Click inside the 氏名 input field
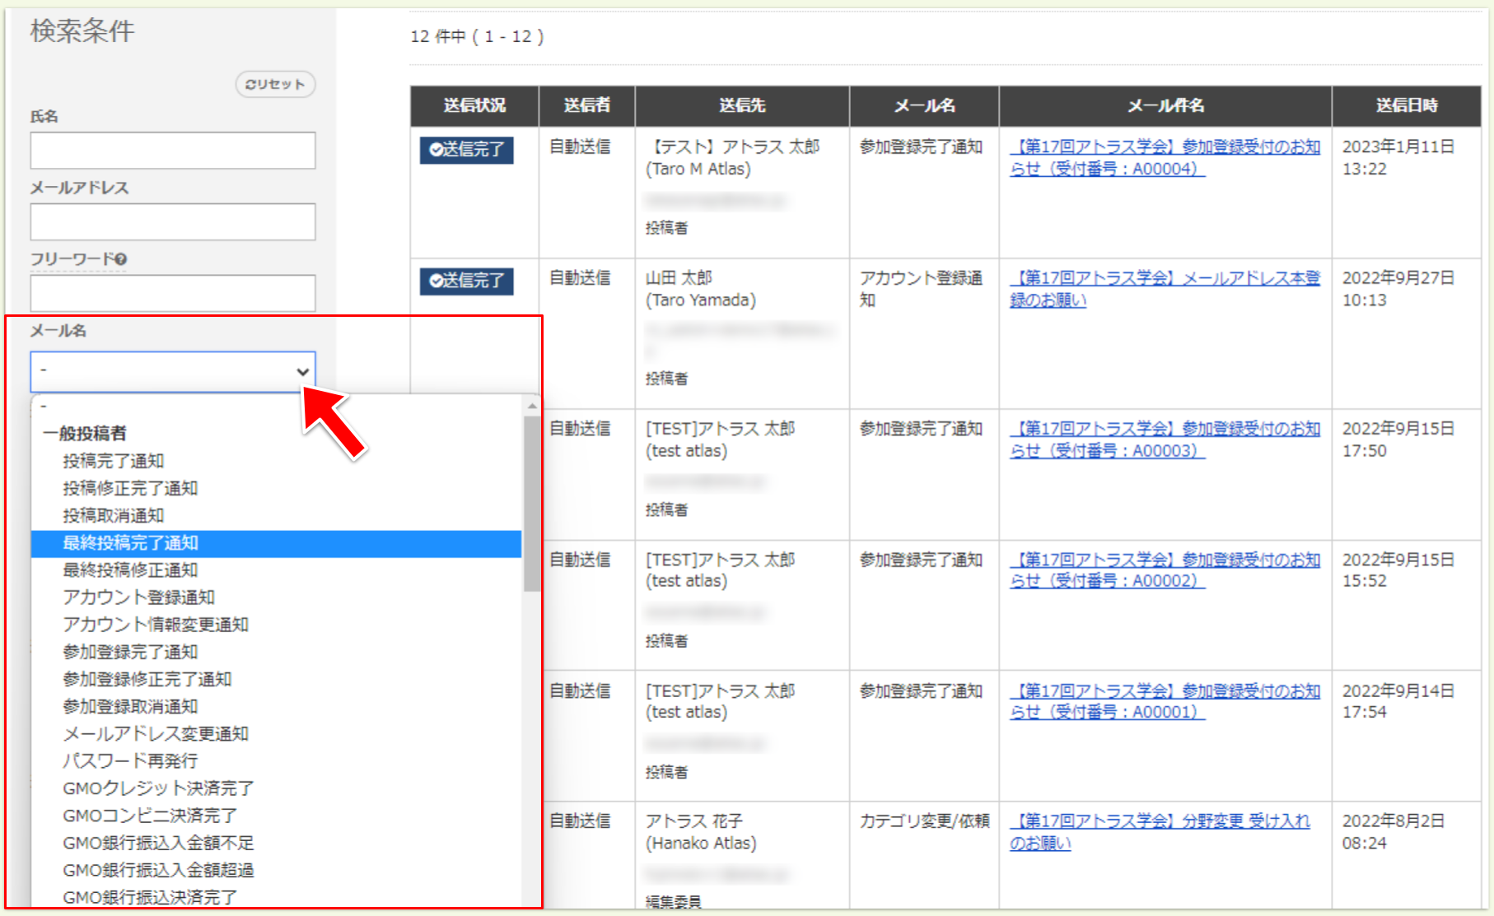The width and height of the screenshot is (1494, 916). (x=171, y=150)
